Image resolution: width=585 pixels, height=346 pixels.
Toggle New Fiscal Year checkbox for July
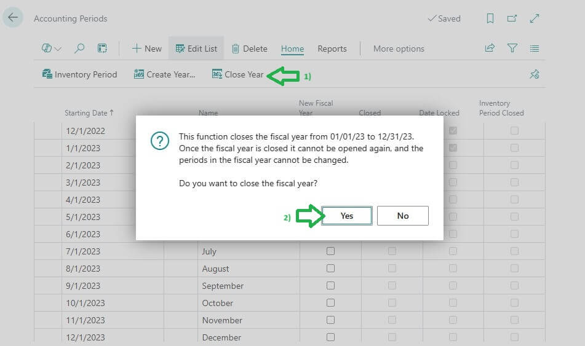[x=330, y=251]
